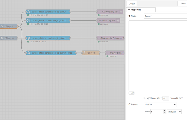The image size is (187, 120).
Task: Click the info icon on sensor.lixee_tic_sinsts node
Action: (28, 38)
